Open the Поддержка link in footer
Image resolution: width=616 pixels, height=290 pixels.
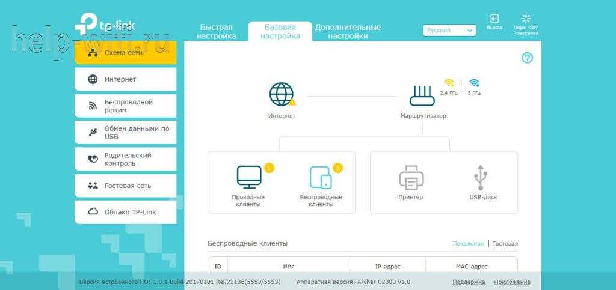(x=469, y=282)
